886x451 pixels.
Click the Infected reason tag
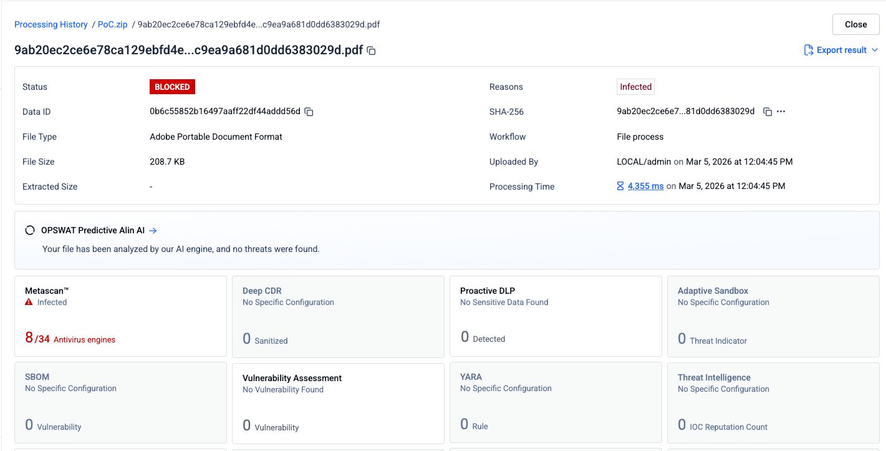tap(635, 87)
